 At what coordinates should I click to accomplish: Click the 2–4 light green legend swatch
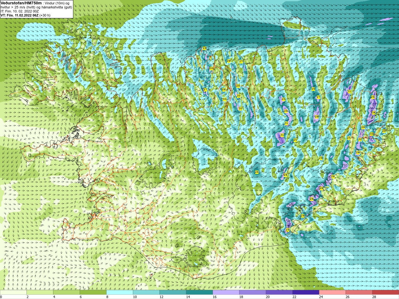40,292
